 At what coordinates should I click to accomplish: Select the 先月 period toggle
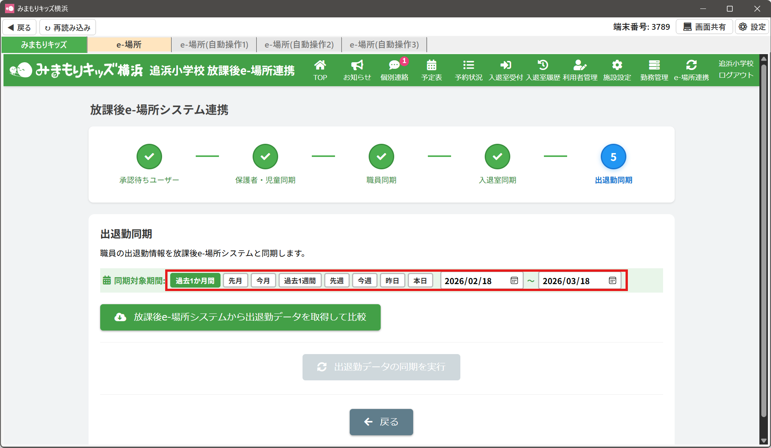coord(235,281)
